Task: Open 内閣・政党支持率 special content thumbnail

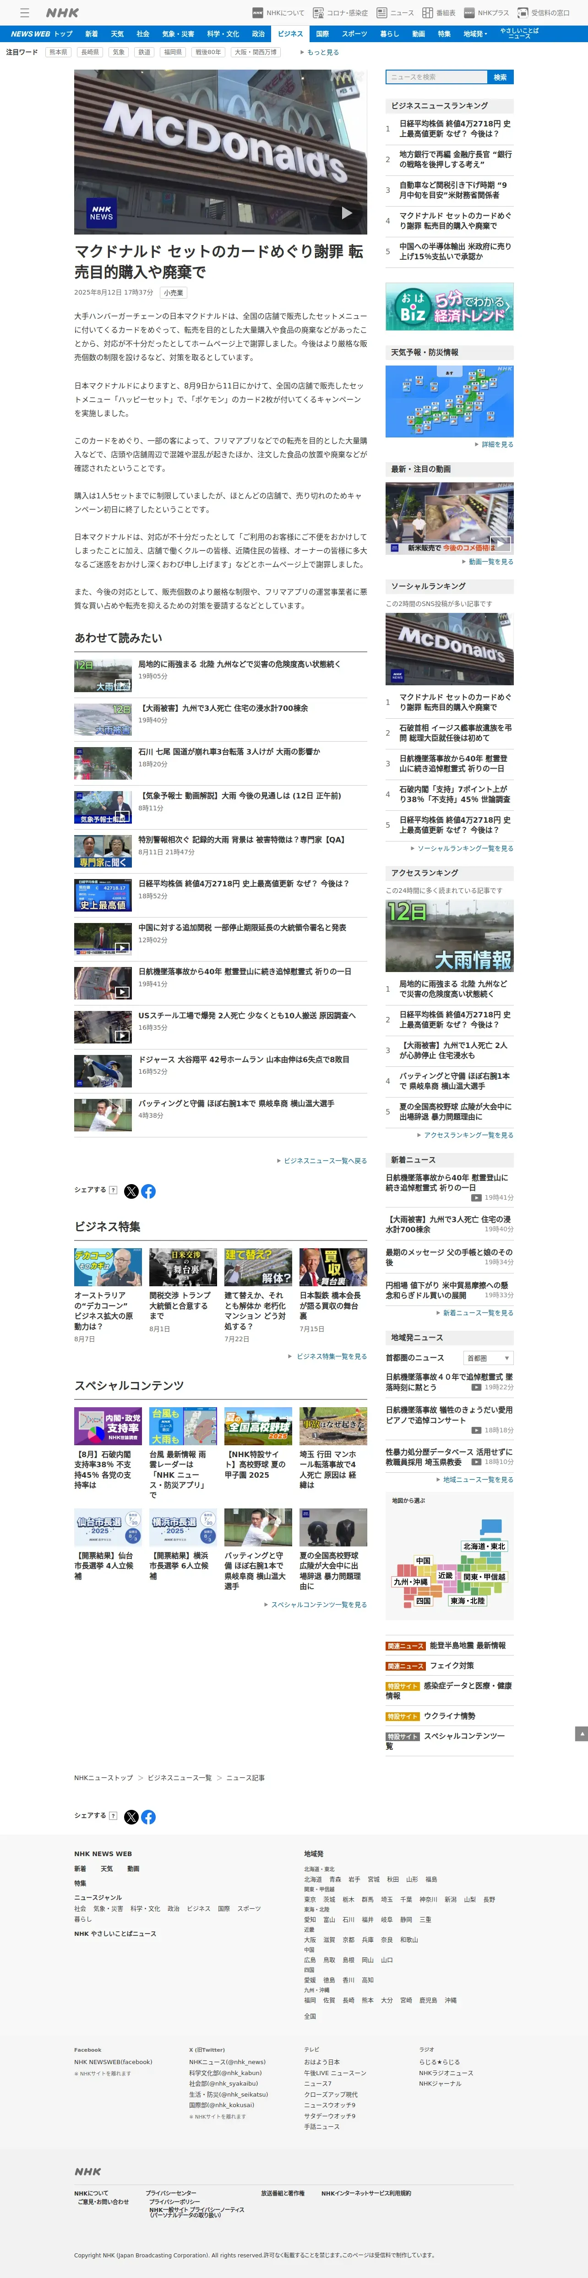Action: click(108, 1426)
